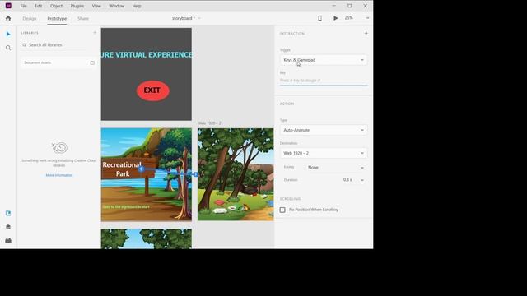
Task: Click the VIRTUAL EXPERIENCE title text
Action: pyautogui.click(x=147, y=55)
